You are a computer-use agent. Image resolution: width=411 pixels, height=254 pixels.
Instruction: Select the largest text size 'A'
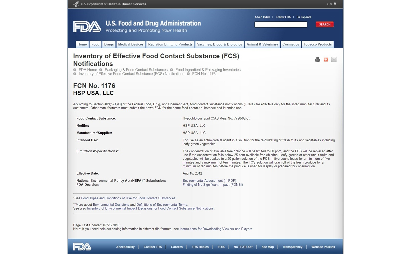pyautogui.click(x=335, y=4)
